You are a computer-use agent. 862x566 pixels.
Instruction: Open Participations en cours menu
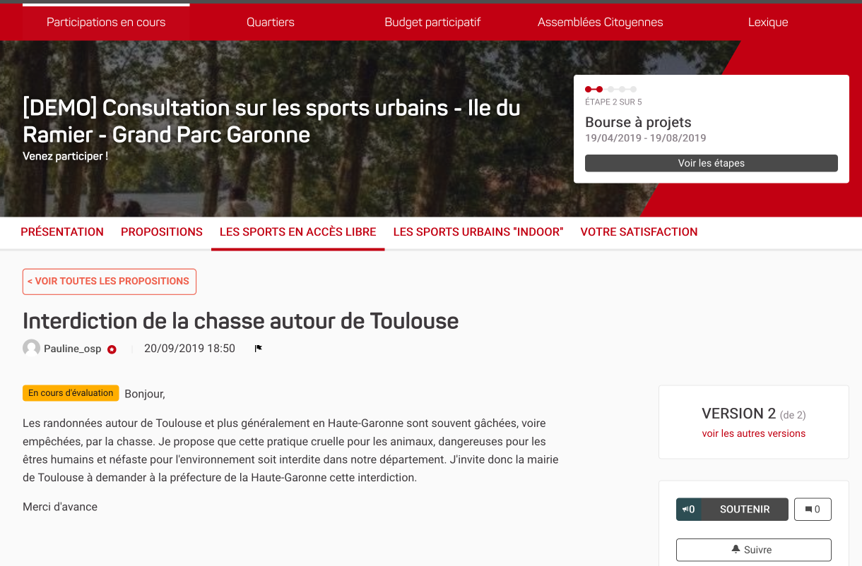click(x=106, y=23)
